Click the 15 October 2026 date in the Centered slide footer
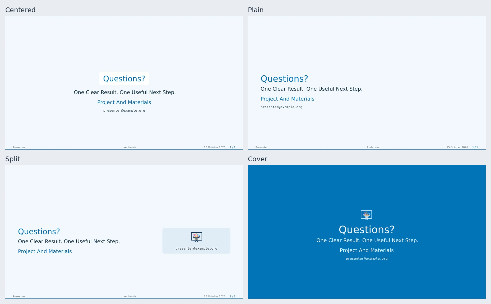 pos(215,147)
